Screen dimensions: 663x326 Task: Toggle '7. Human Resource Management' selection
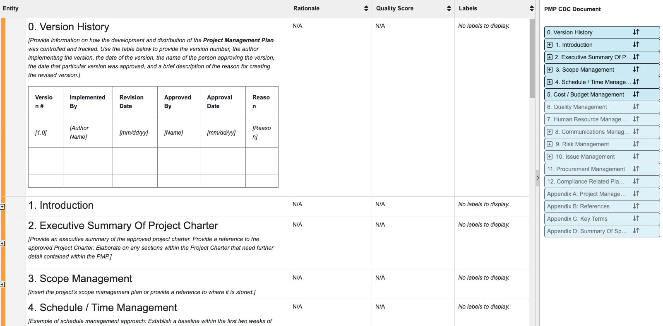588,119
